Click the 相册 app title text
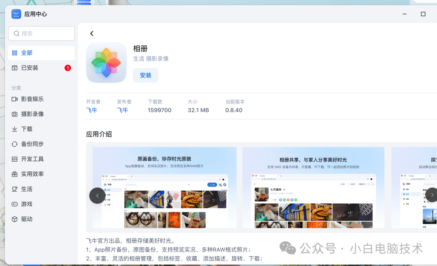Viewport: 437px width, 266px height. 140,49
